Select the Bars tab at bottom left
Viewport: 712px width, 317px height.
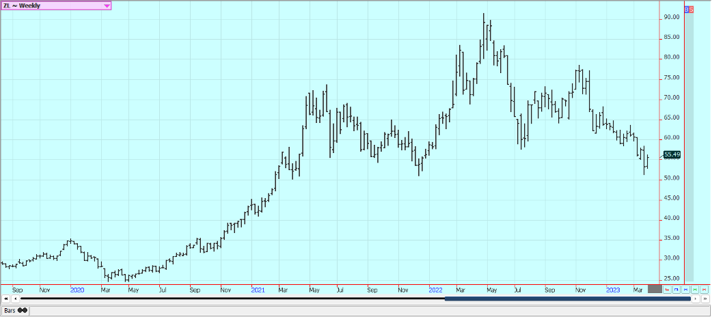click(16, 311)
